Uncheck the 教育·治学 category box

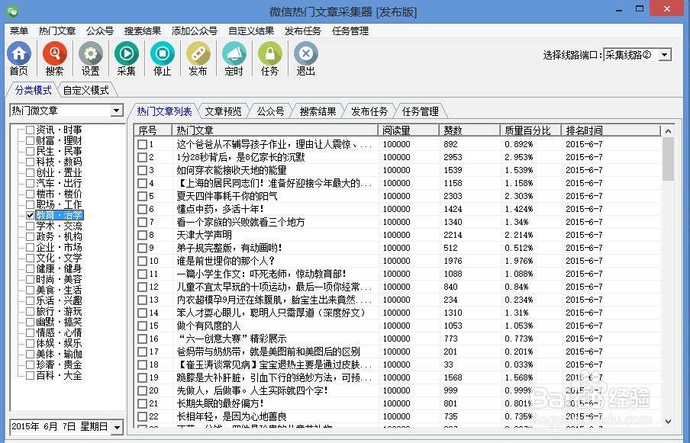click(x=30, y=215)
